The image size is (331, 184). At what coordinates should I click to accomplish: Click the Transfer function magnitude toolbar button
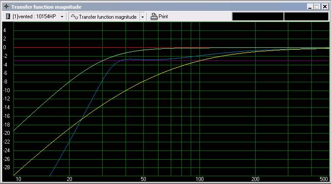(x=104, y=17)
